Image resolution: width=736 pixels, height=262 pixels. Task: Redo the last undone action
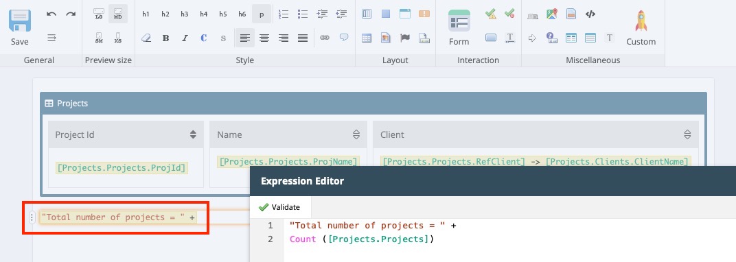click(71, 14)
